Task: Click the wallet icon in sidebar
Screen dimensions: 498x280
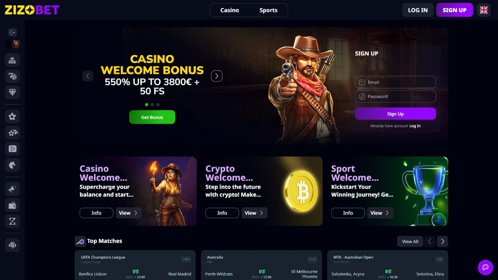Action: point(12,205)
